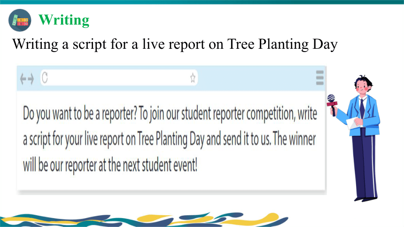Click the books icon beside Writing
Image resolution: width=404 pixels, height=227 pixels.
[20, 20]
